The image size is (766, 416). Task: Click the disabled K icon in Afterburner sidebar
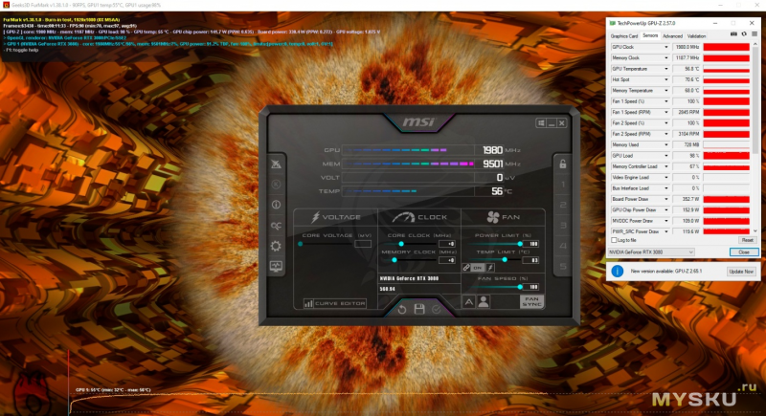(276, 185)
